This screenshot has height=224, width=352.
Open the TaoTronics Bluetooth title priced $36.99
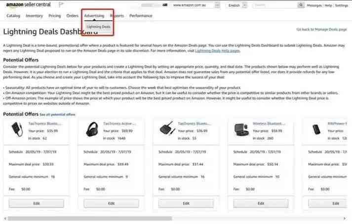(x=194, y=124)
